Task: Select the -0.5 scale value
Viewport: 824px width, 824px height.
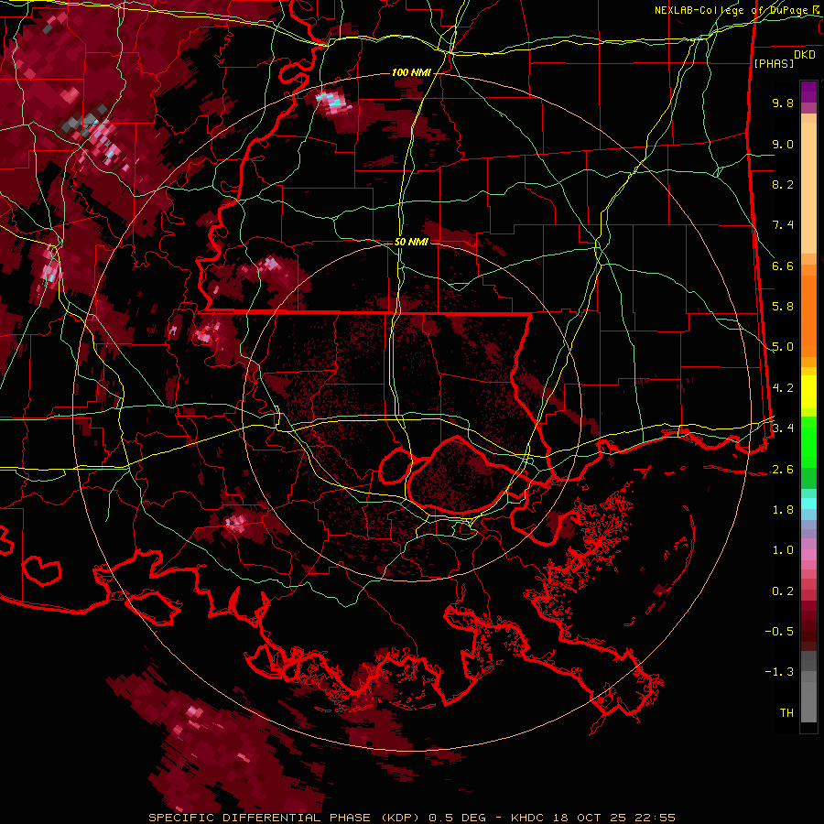Action: pyautogui.click(x=779, y=632)
